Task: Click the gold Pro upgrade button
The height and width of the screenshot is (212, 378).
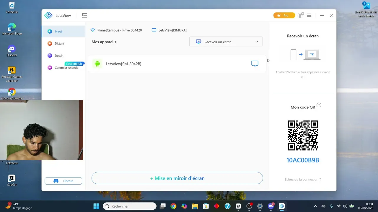Action: coord(284,15)
